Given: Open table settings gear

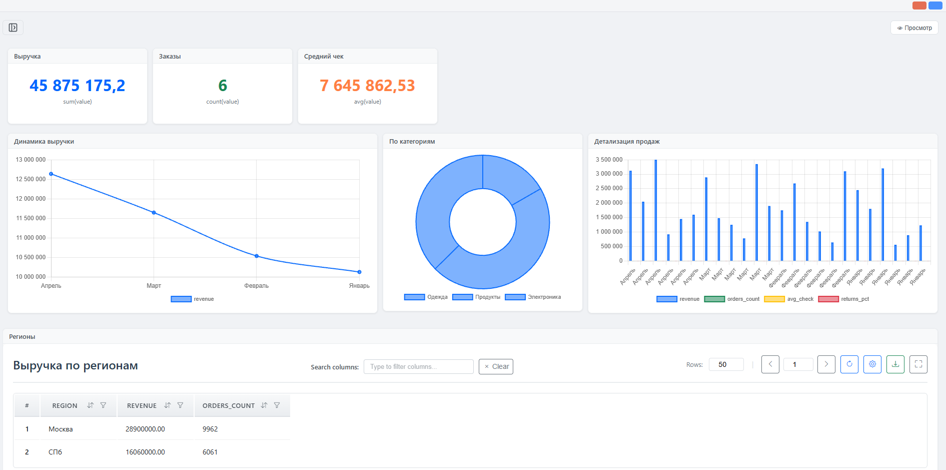Looking at the screenshot, I should click(x=872, y=364).
